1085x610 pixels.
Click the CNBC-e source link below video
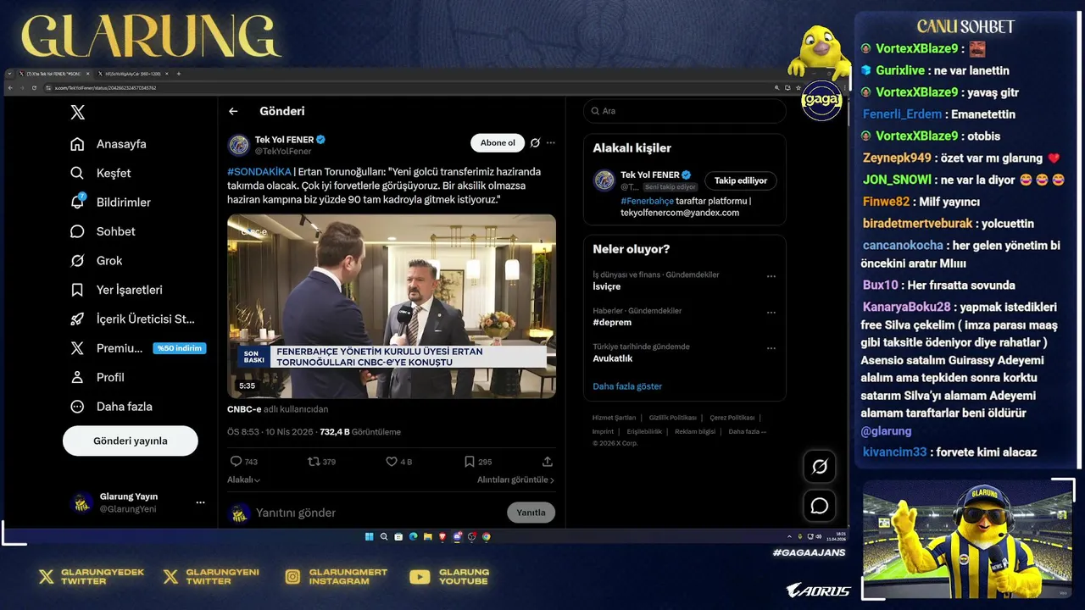click(x=244, y=409)
